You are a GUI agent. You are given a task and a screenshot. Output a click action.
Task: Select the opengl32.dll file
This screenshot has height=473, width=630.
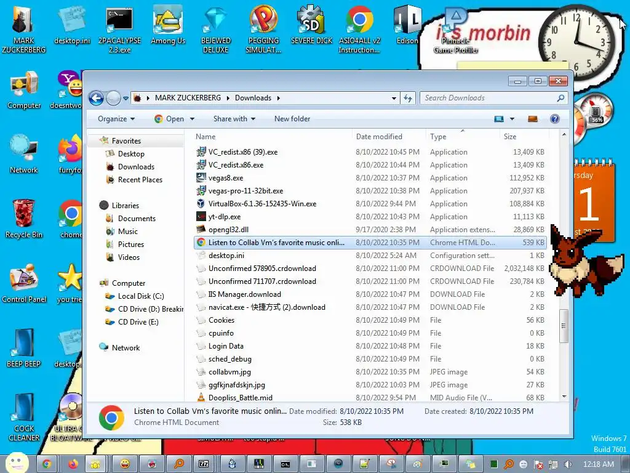(370, 229)
